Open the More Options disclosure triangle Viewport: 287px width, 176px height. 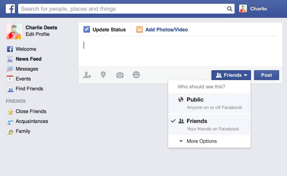coord(181,141)
